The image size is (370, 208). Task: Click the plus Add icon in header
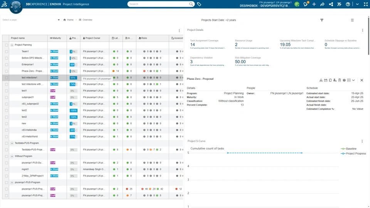tap(314, 4)
